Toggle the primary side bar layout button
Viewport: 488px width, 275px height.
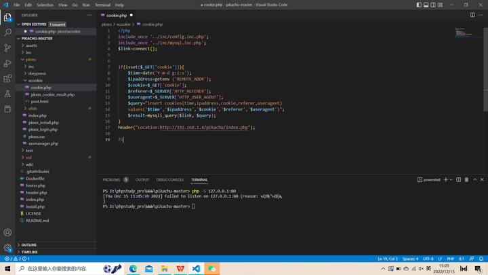pyautogui.click(x=419, y=5)
